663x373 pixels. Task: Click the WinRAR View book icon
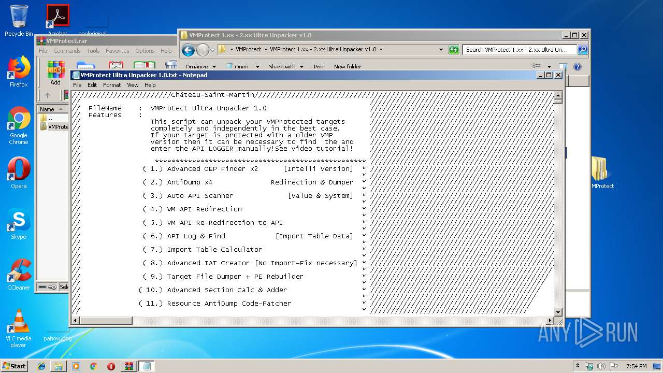(145, 65)
